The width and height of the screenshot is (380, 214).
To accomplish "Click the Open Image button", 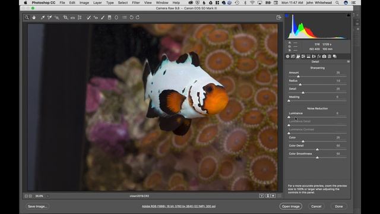I will pyautogui.click(x=290, y=206).
